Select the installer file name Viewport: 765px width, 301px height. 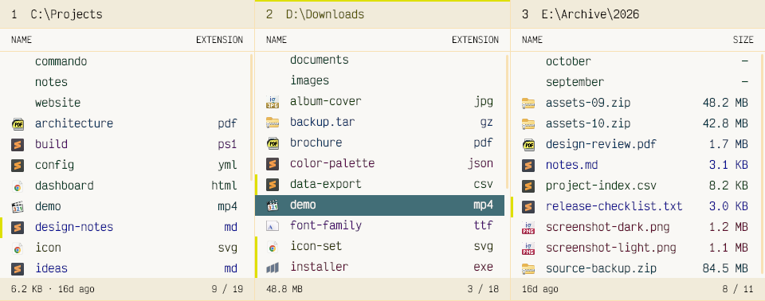pos(320,268)
